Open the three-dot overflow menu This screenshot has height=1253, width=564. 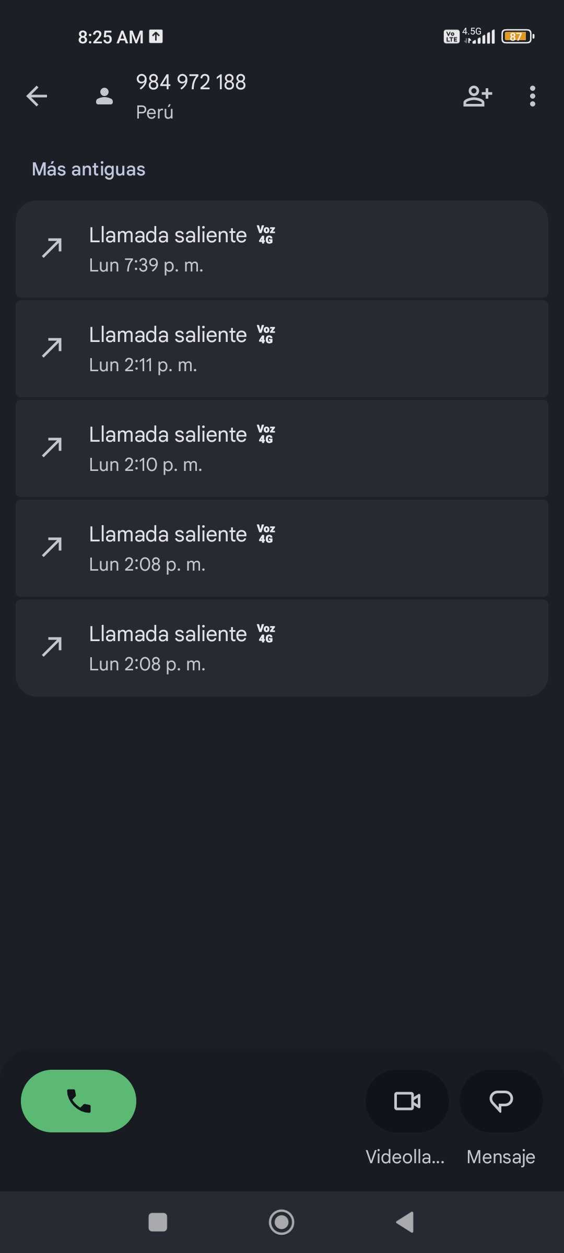(x=532, y=96)
